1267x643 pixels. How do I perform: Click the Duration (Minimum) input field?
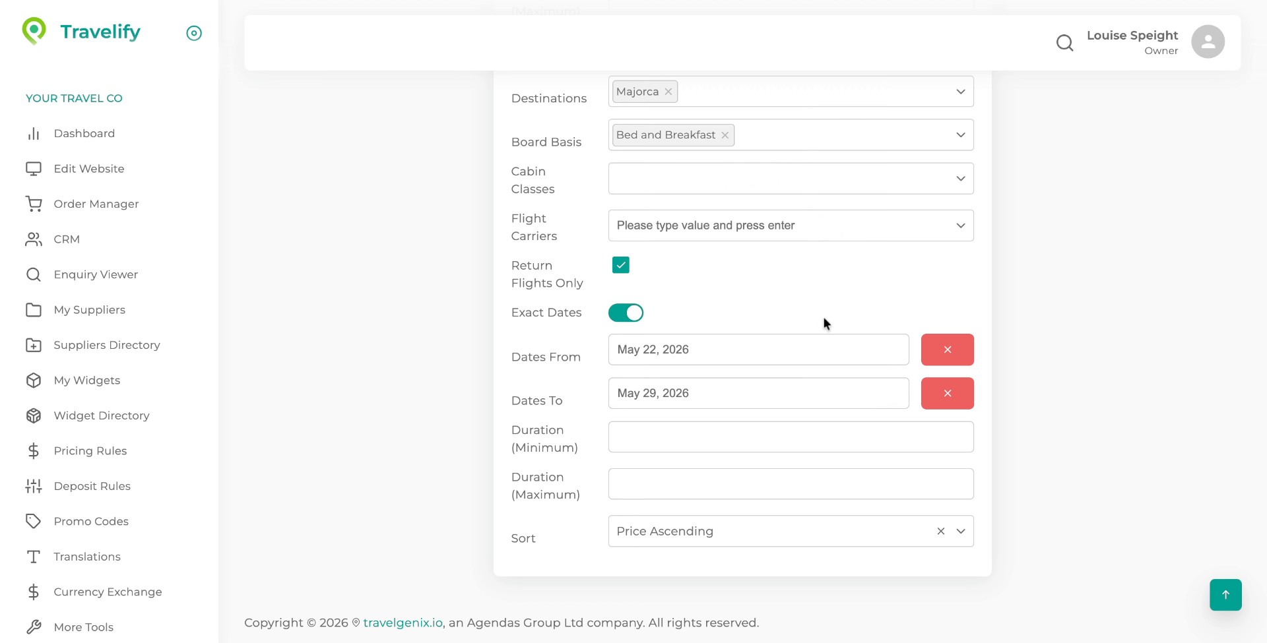791,437
